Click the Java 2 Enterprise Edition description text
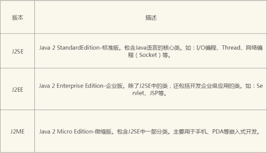This screenshot has width=267, height=153. (x=151, y=90)
